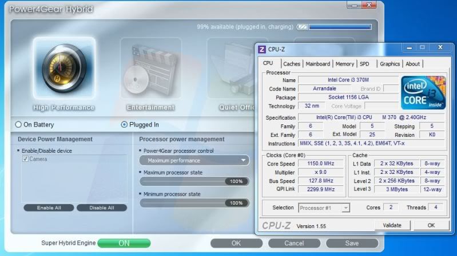Open the Caches tab in CPU-Z
This screenshot has height=256, width=457.
pyautogui.click(x=292, y=64)
